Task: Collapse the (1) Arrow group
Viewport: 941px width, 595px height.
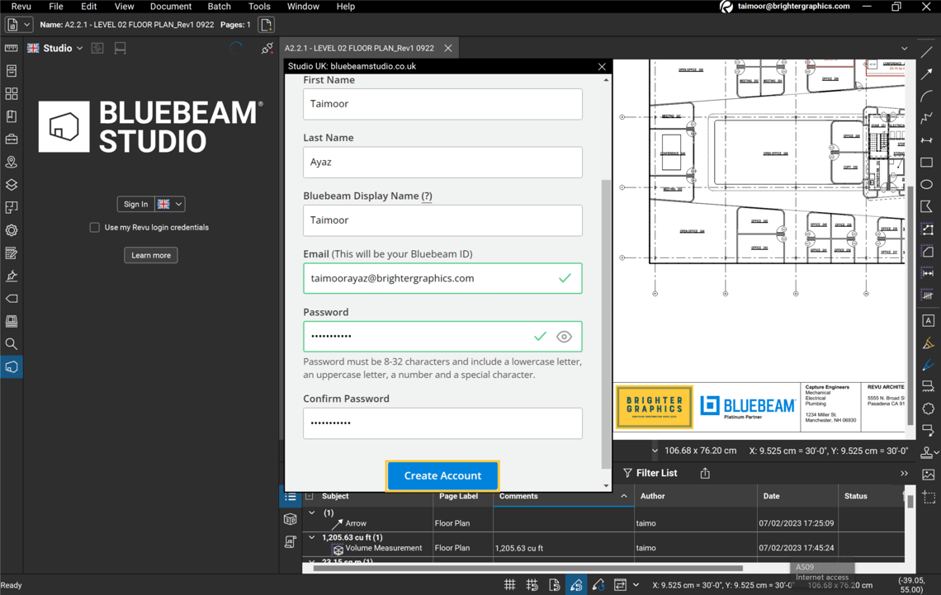Action: [311, 512]
